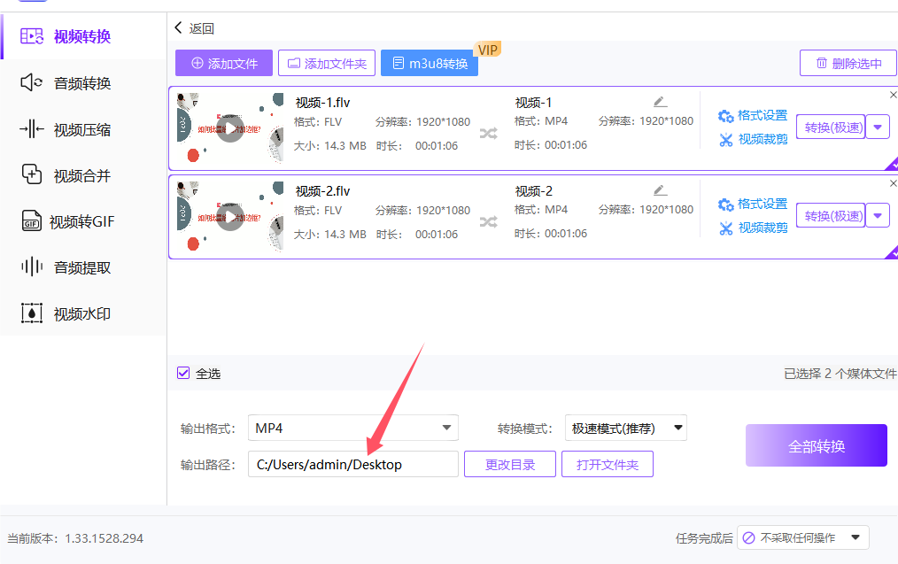Click the file name 视频-1.flv
This screenshot has width=898, height=564.
click(322, 103)
